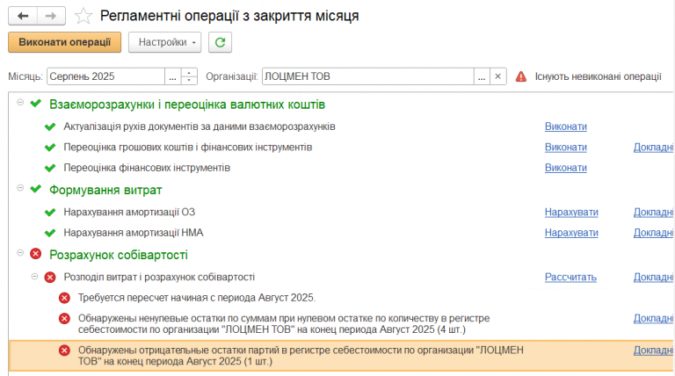Open Докладніше for Переоцінка грошових коштів

654,147
